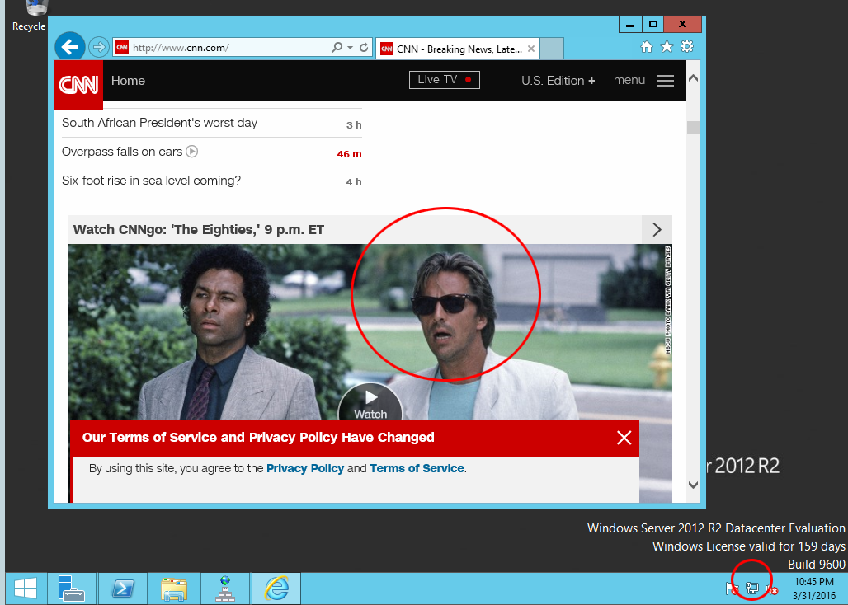Open a new blank tab
The height and width of the screenshot is (605, 848).
click(552, 49)
